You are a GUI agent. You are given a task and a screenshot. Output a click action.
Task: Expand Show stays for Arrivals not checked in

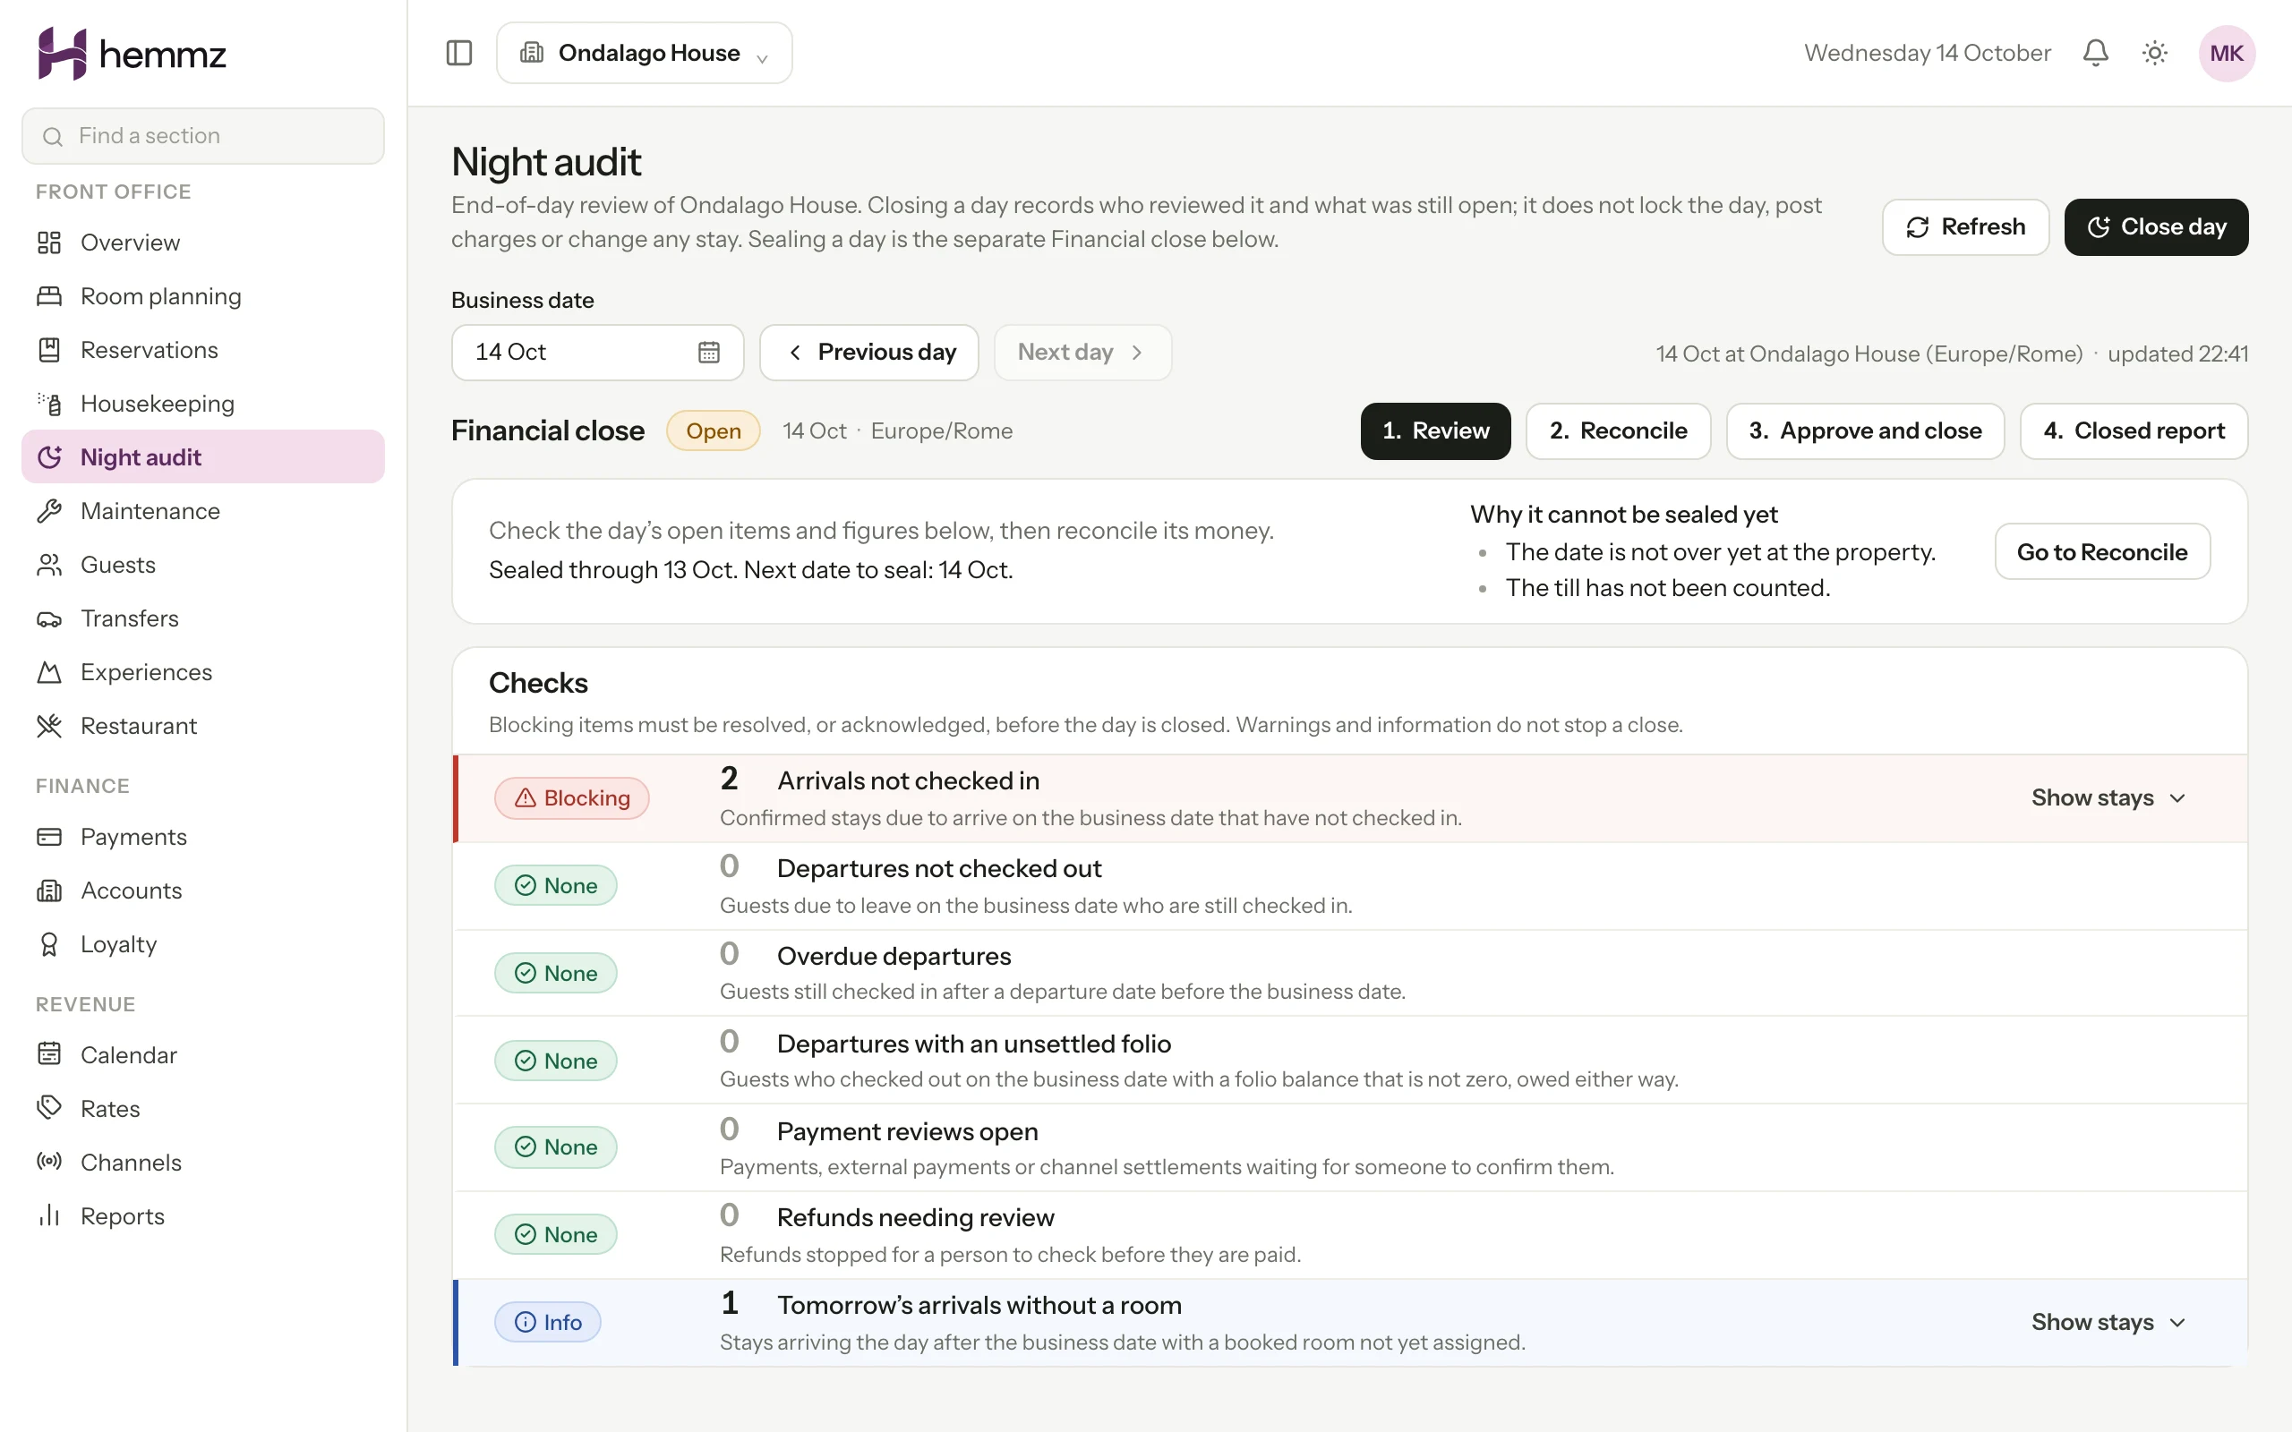pyautogui.click(x=2108, y=798)
